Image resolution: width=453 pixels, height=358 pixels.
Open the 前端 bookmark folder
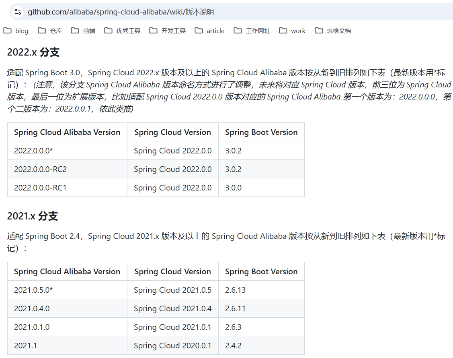tap(83, 31)
